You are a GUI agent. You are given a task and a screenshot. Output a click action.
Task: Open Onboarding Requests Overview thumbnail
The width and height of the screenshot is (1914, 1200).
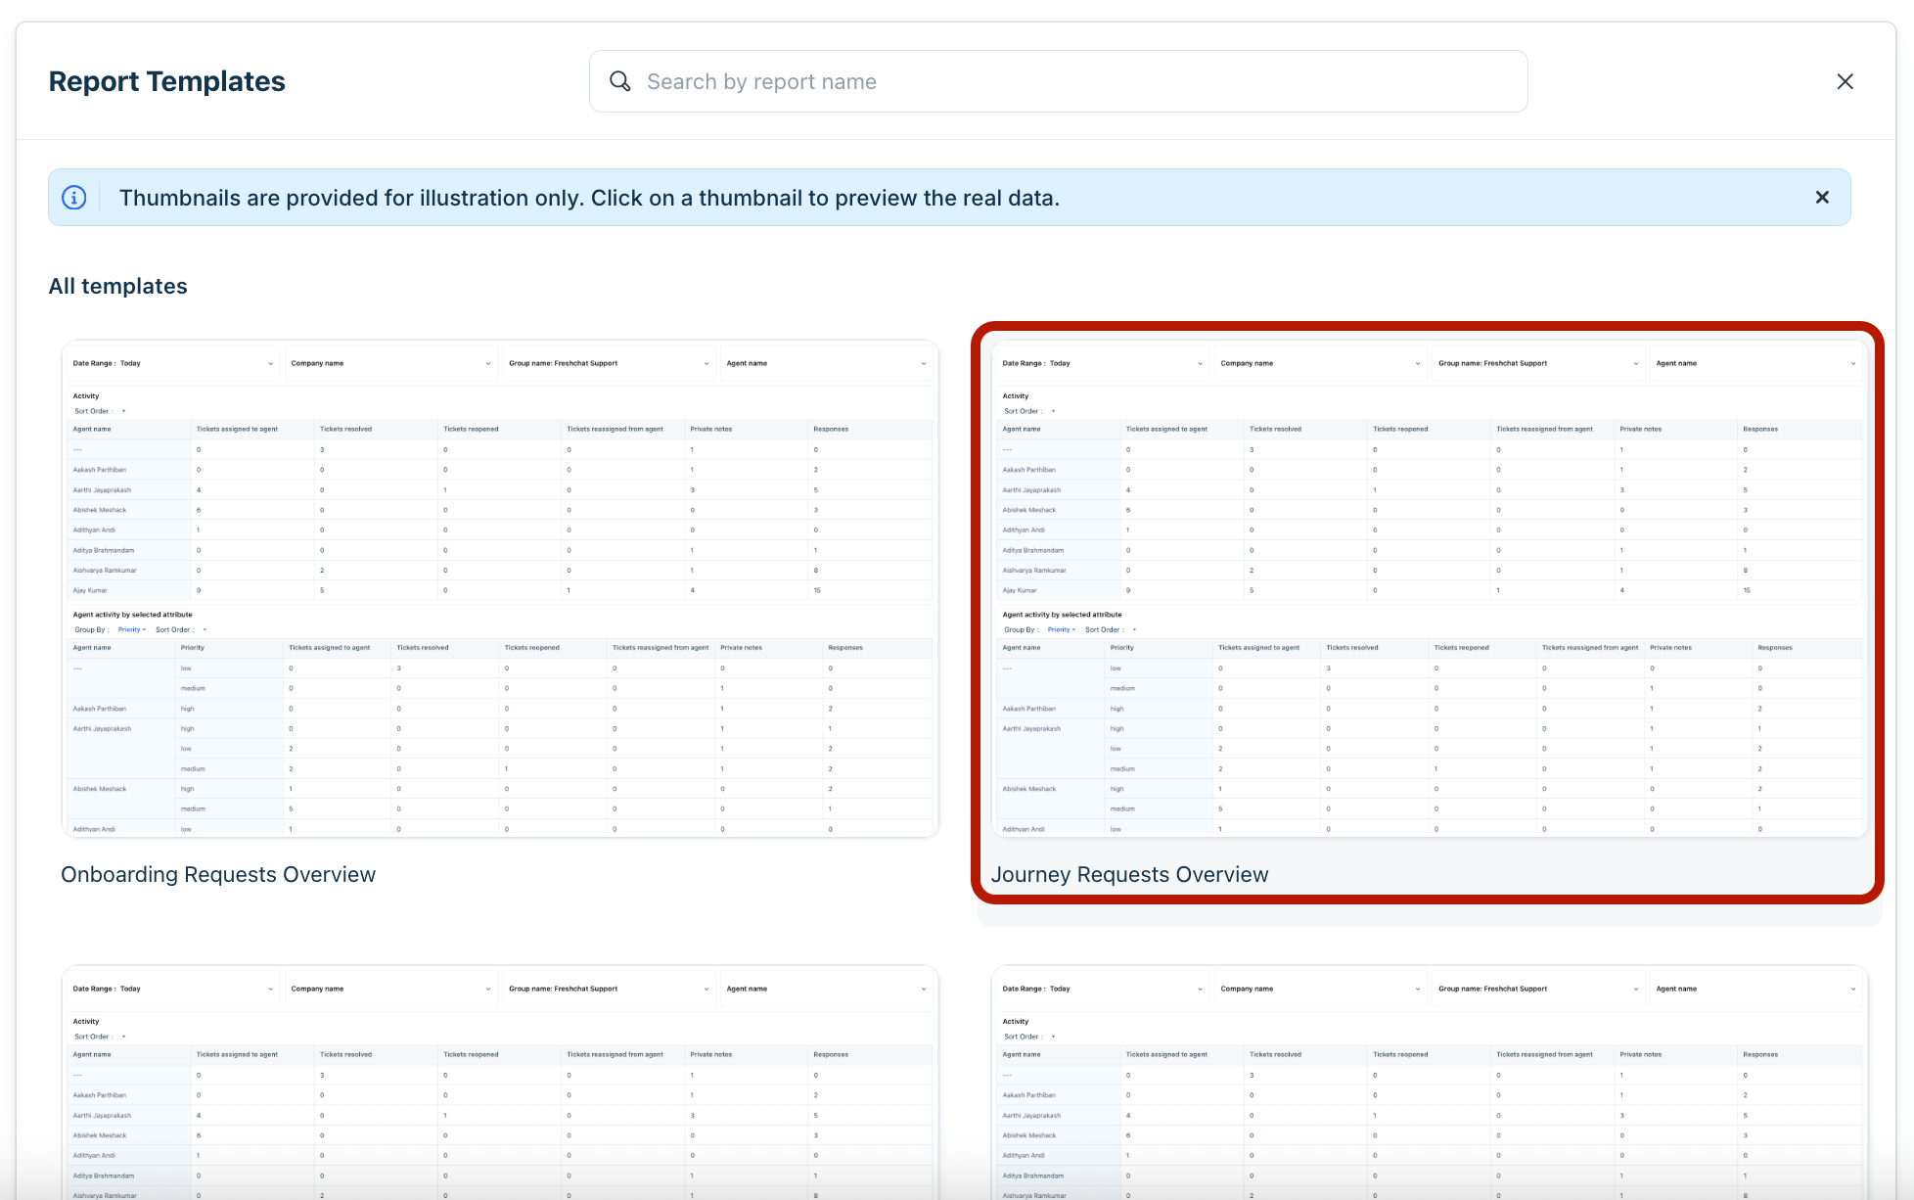(x=500, y=587)
